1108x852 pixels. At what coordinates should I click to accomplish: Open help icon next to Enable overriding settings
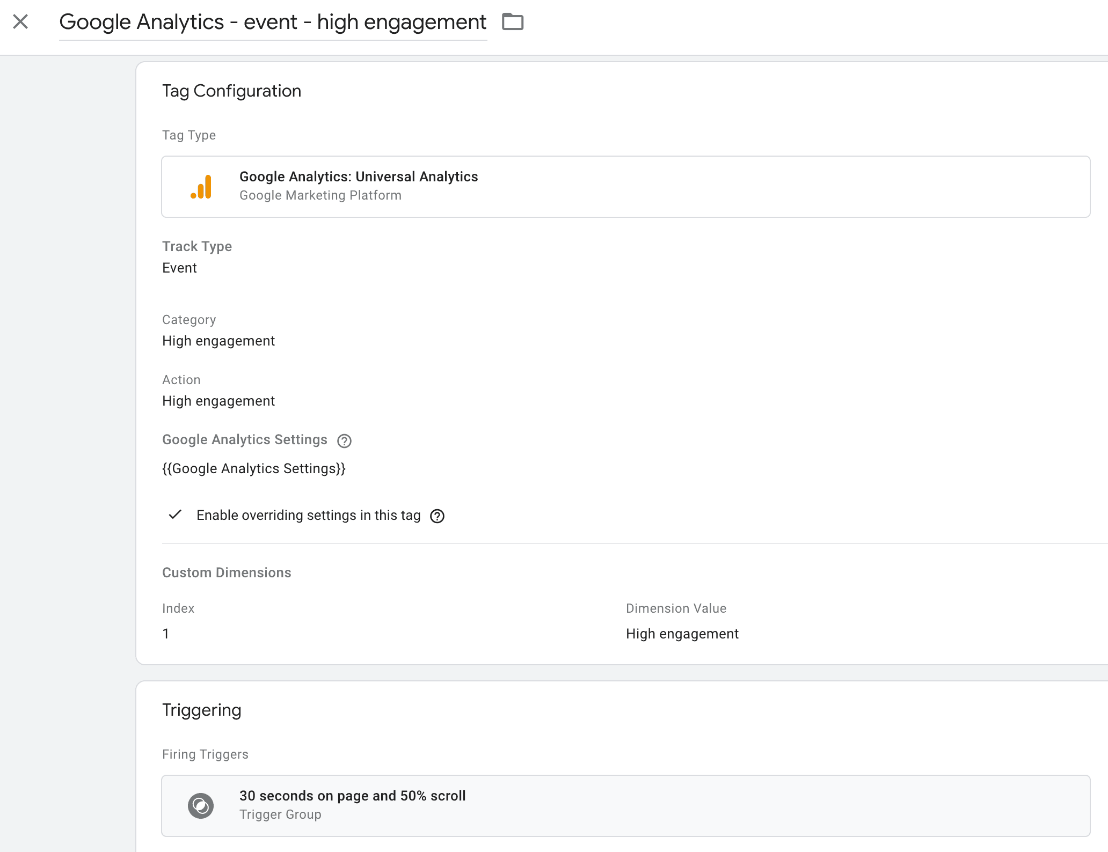[438, 516]
